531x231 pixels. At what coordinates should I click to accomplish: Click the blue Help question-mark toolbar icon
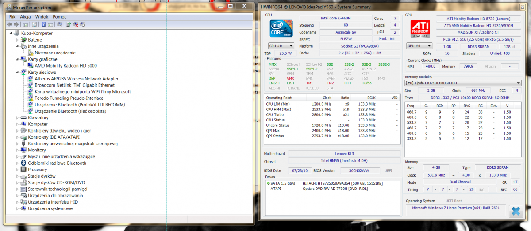[43, 24]
